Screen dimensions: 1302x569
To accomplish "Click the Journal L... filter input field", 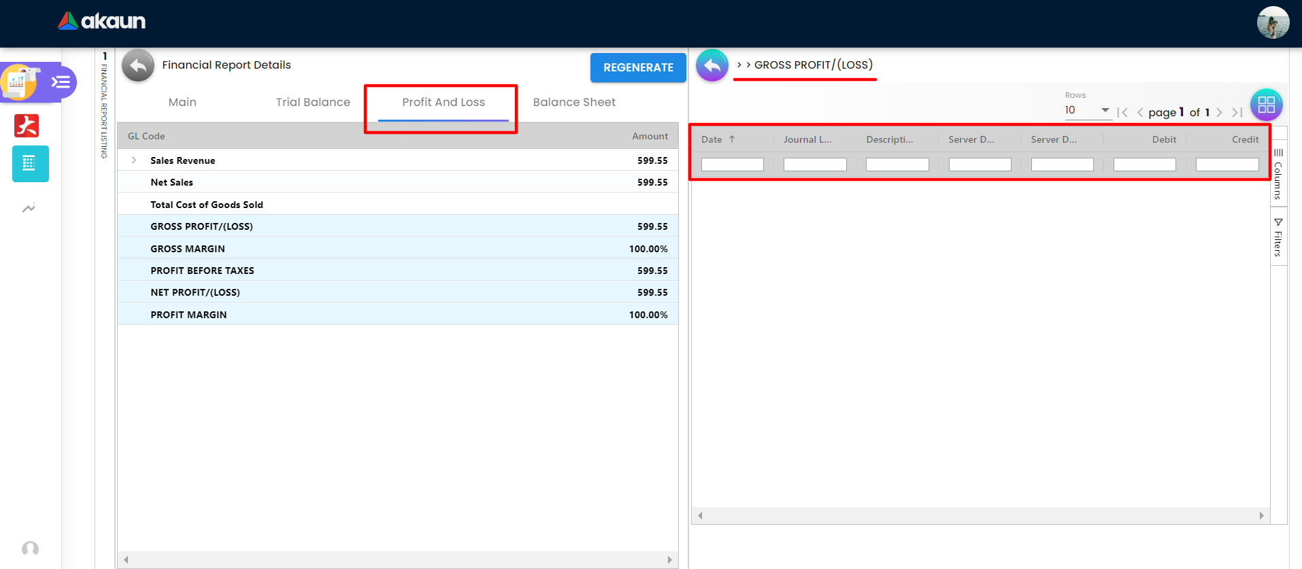I will (x=815, y=165).
